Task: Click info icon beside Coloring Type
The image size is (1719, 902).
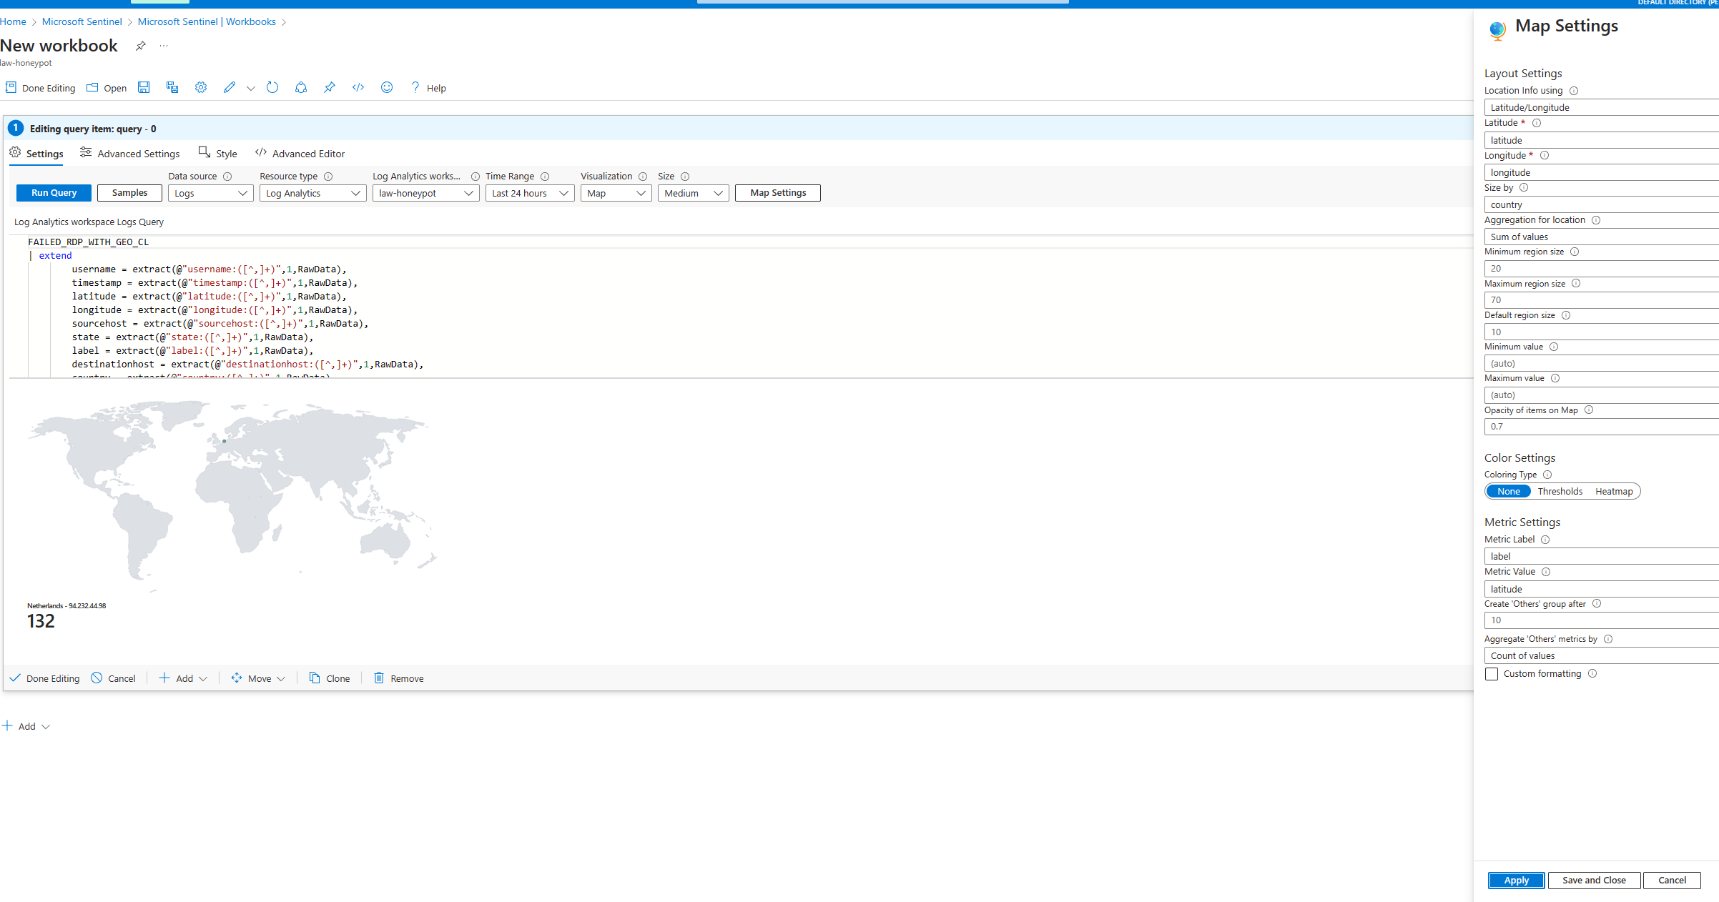Action: click(1547, 475)
